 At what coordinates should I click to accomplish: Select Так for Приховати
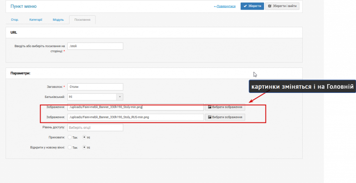click(70, 137)
